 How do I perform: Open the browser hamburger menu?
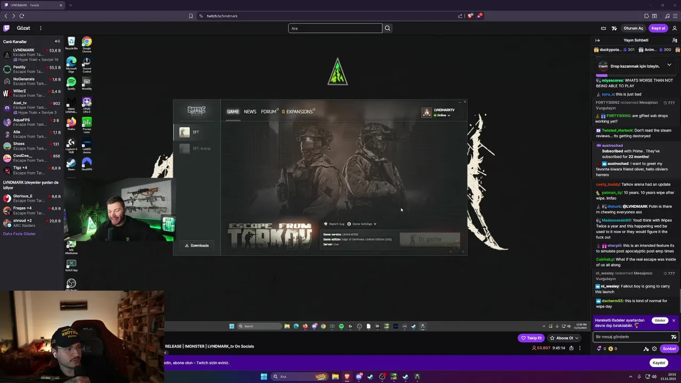tap(675, 16)
